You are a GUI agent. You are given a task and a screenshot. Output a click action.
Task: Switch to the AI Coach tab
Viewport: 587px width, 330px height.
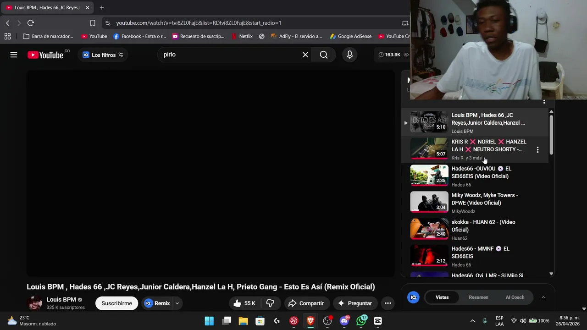point(515,297)
